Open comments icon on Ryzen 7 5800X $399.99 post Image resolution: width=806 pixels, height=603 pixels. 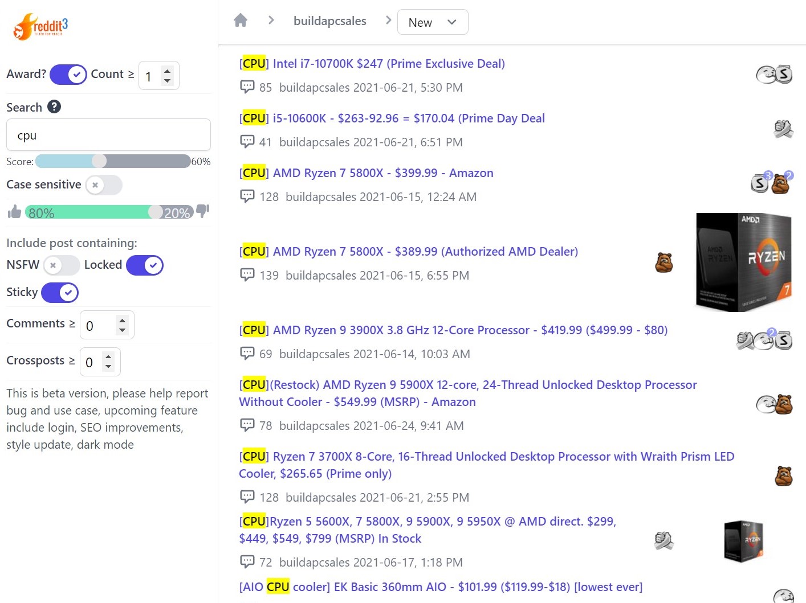247,196
